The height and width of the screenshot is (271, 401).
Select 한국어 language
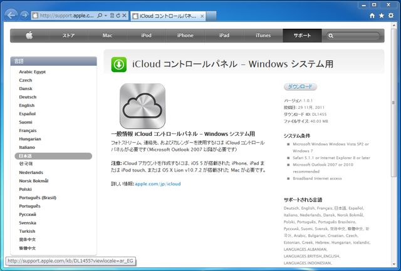click(26, 164)
